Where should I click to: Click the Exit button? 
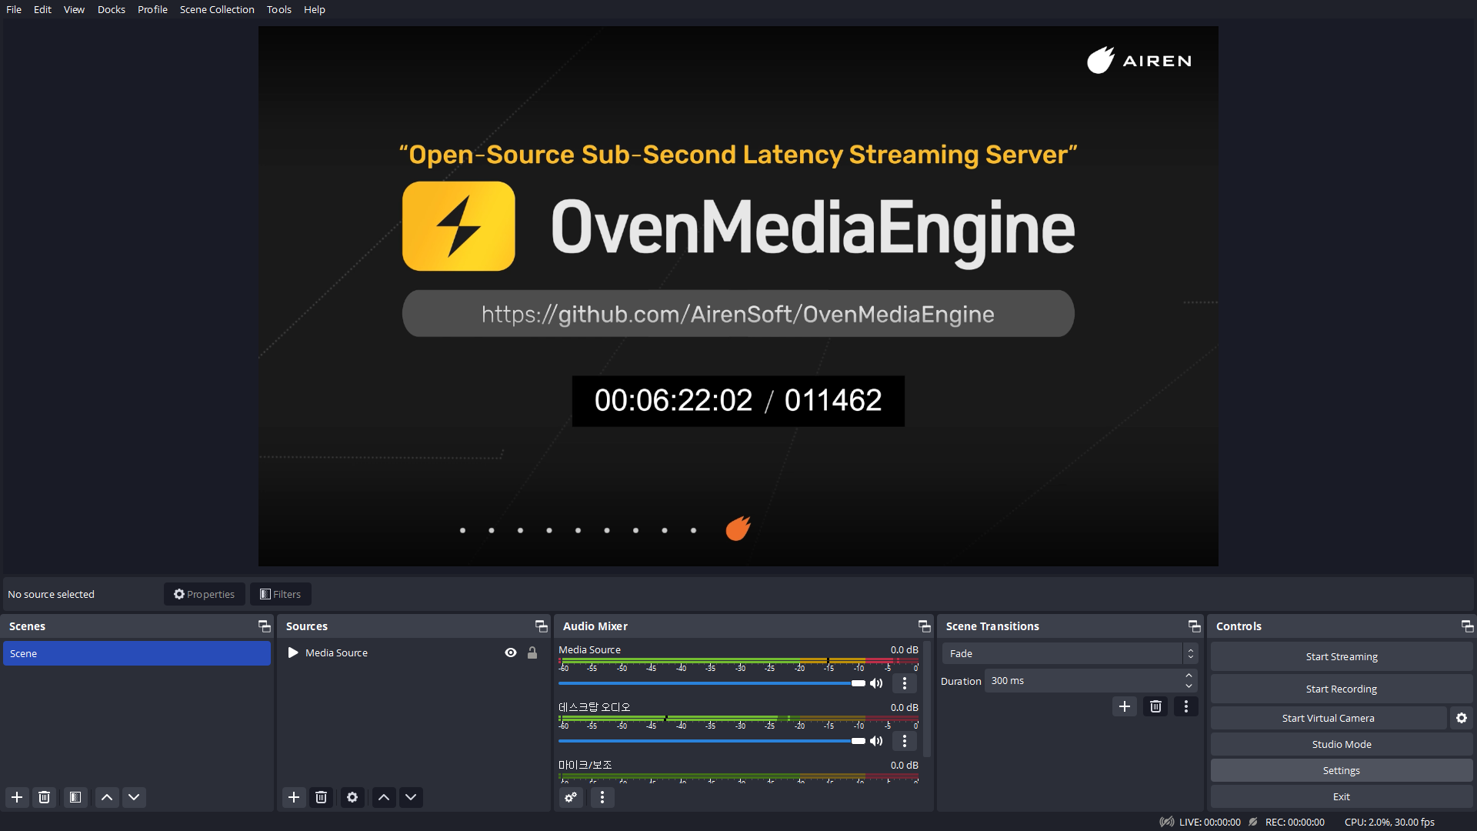1342,796
